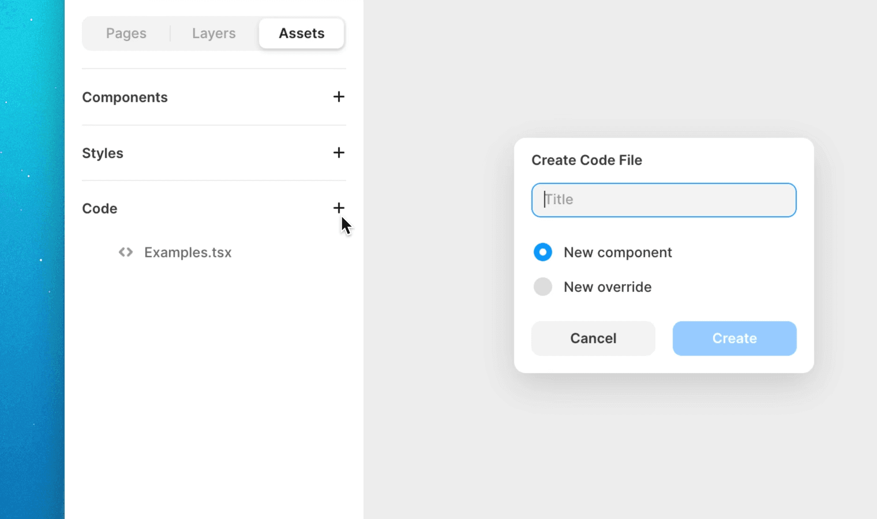Switch to the Pages tab

tap(126, 33)
